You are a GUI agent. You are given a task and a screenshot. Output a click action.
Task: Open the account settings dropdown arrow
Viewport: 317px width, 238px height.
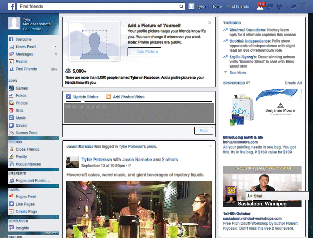point(302,7)
